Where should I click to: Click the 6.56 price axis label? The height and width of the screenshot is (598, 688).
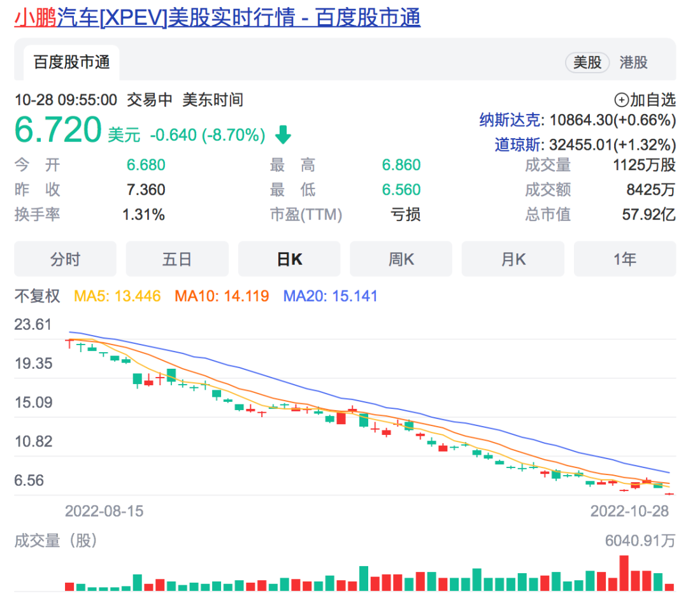29,480
